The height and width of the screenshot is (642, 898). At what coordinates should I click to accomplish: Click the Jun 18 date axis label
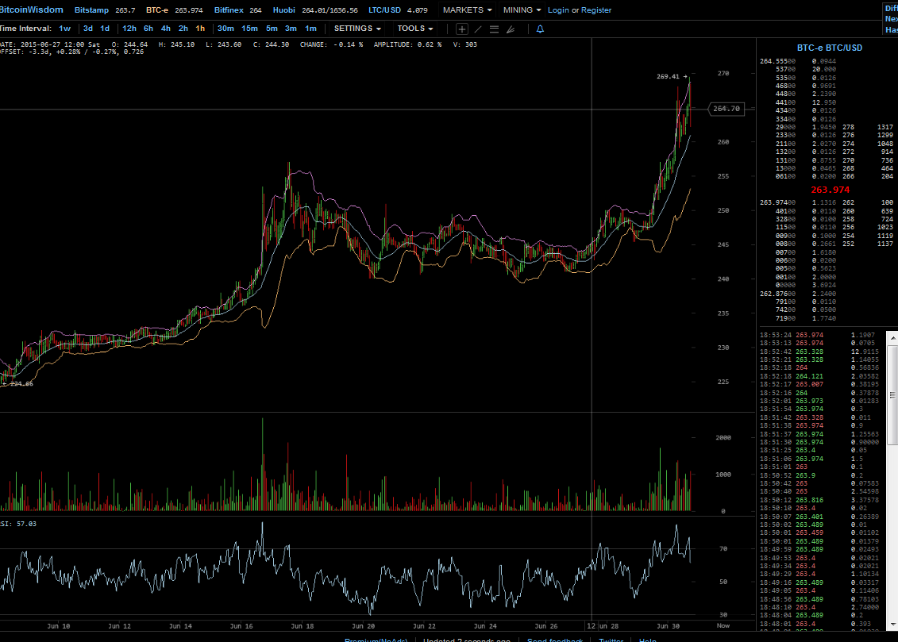click(x=303, y=626)
